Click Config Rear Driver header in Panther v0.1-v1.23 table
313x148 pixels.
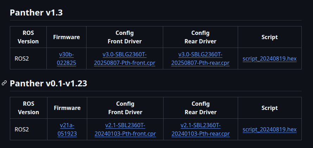[200, 108]
